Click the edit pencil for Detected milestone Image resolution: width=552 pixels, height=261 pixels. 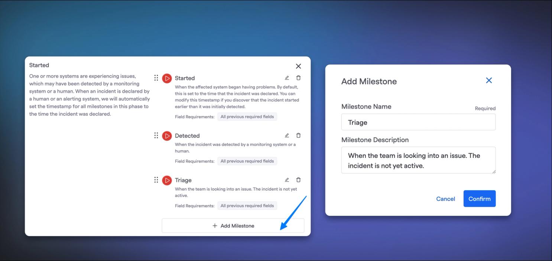tap(287, 135)
